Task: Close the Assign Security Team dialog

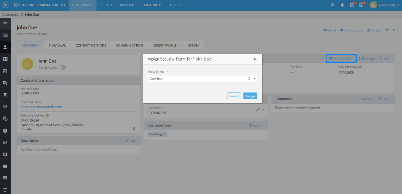Action: [255, 59]
